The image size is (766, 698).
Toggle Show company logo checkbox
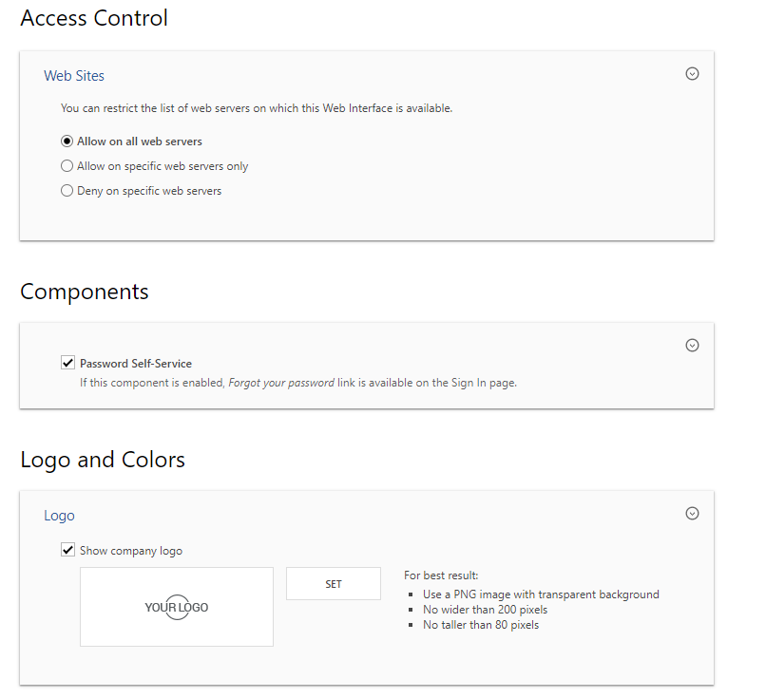pos(67,550)
